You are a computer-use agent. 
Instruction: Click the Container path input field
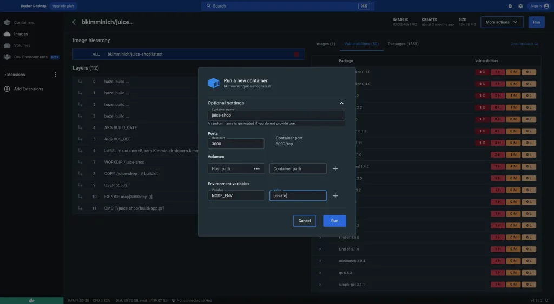click(298, 168)
